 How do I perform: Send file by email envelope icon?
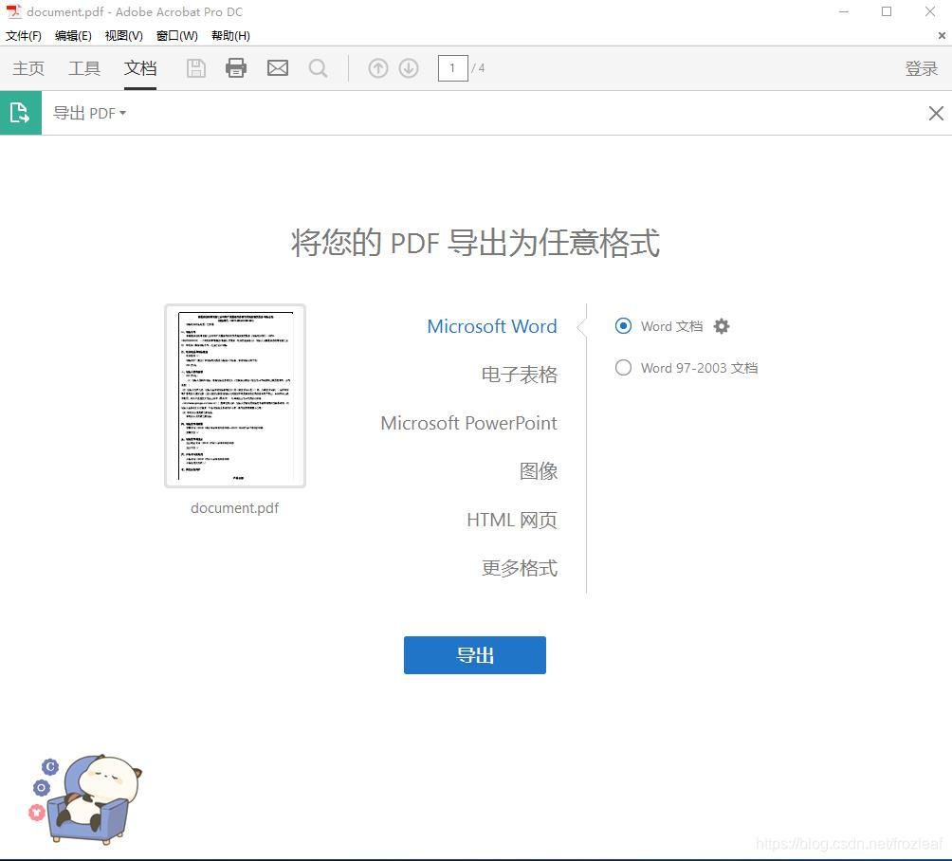click(278, 68)
